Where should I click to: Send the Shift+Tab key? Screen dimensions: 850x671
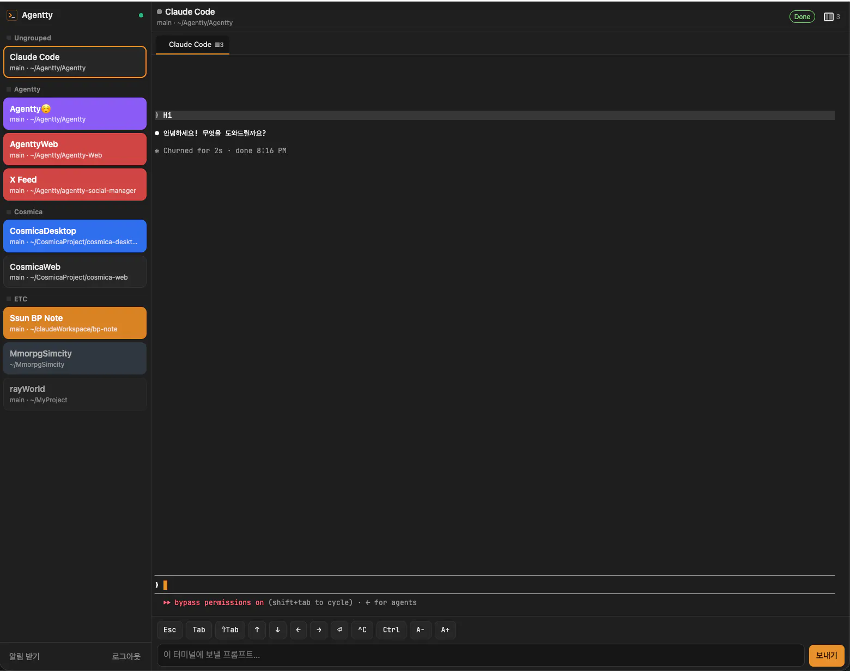[x=230, y=630]
